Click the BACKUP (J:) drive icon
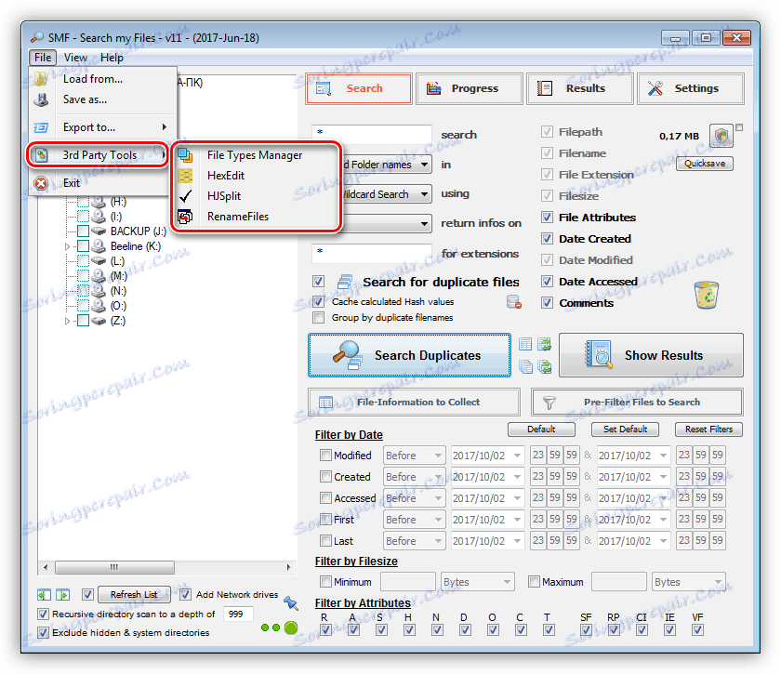The height and width of the screenshot is (674, 781). click(99, 231)
